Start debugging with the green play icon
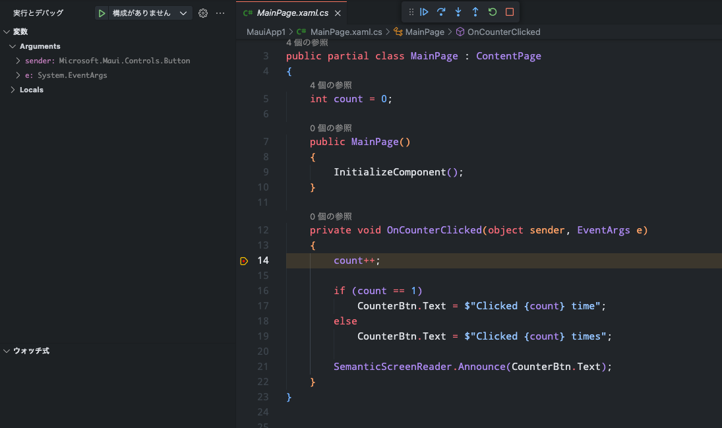 tap(101, 13)
